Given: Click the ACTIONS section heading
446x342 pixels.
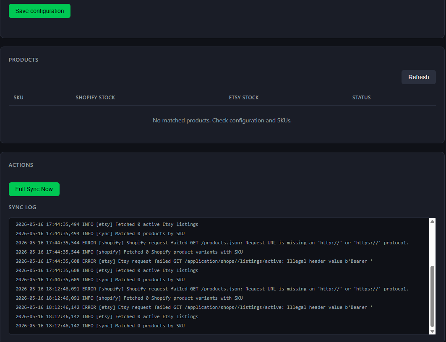Looking at the screenshot, I should point(21,165).
